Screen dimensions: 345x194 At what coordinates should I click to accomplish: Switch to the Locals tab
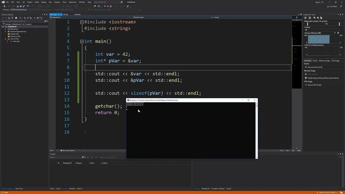[58, 189]
